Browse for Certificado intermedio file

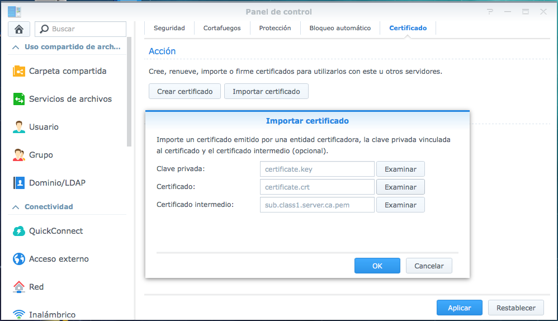[400, 205]
